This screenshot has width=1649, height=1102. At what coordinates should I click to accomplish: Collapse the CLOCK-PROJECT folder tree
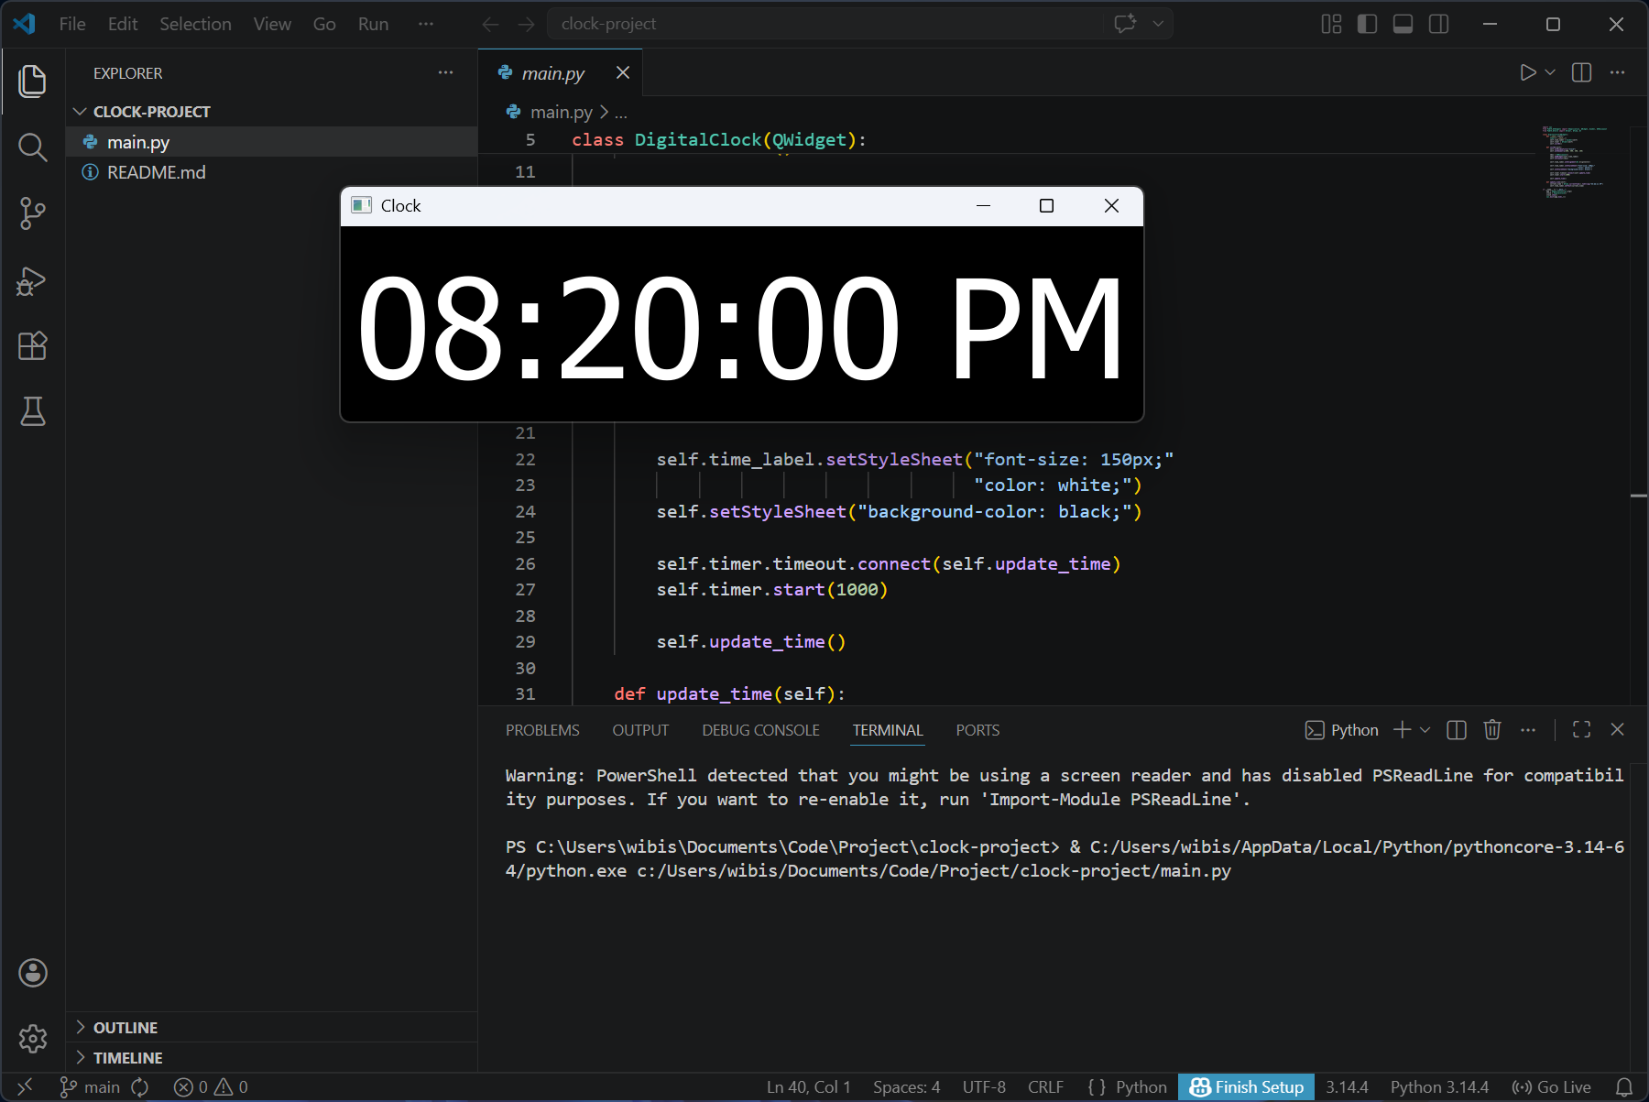point(151,112)
